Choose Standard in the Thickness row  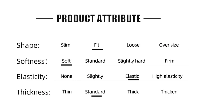pyautogui.click(x=95, y=92)
